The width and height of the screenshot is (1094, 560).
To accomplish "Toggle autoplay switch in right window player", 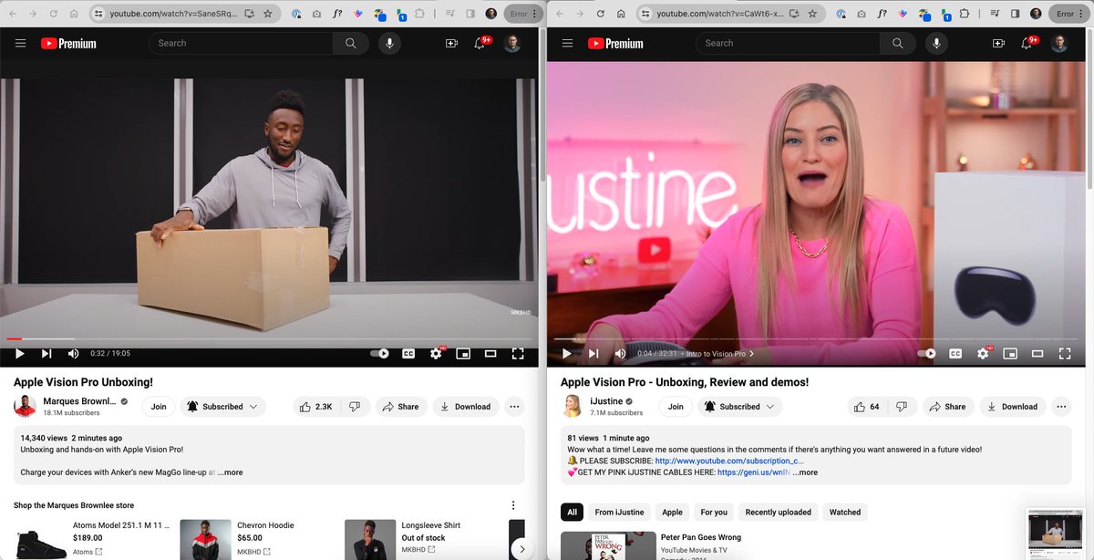I will coord(927,354).
